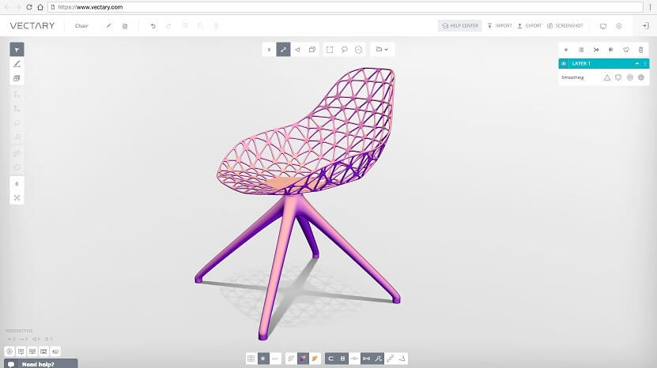Toggle the bottom bar button right of snap pair

354,359
